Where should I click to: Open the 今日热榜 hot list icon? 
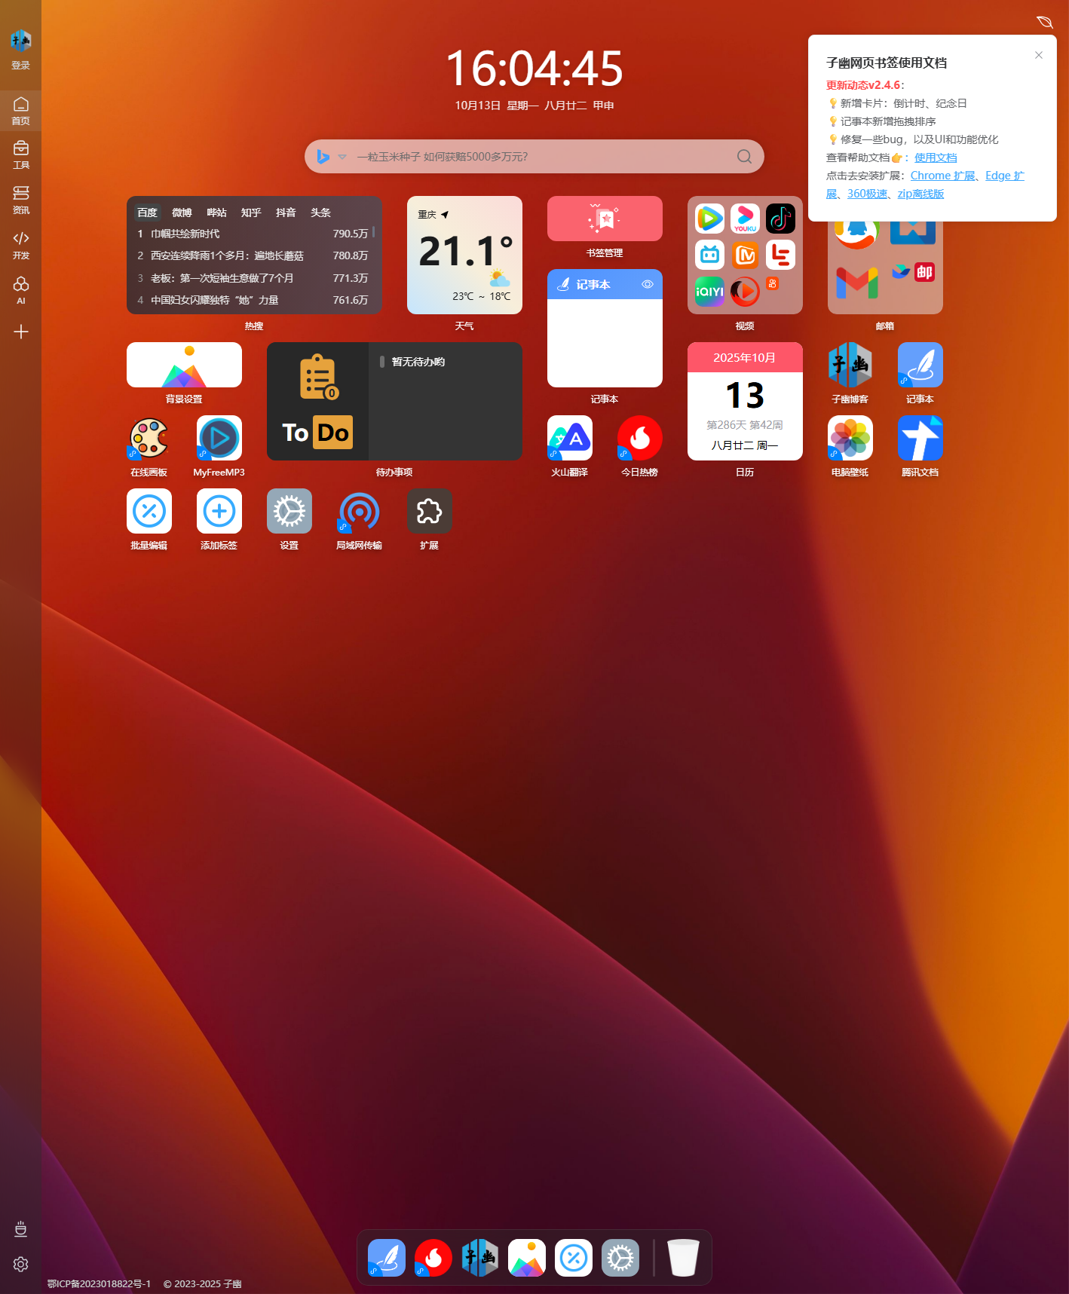click(639, 438)
